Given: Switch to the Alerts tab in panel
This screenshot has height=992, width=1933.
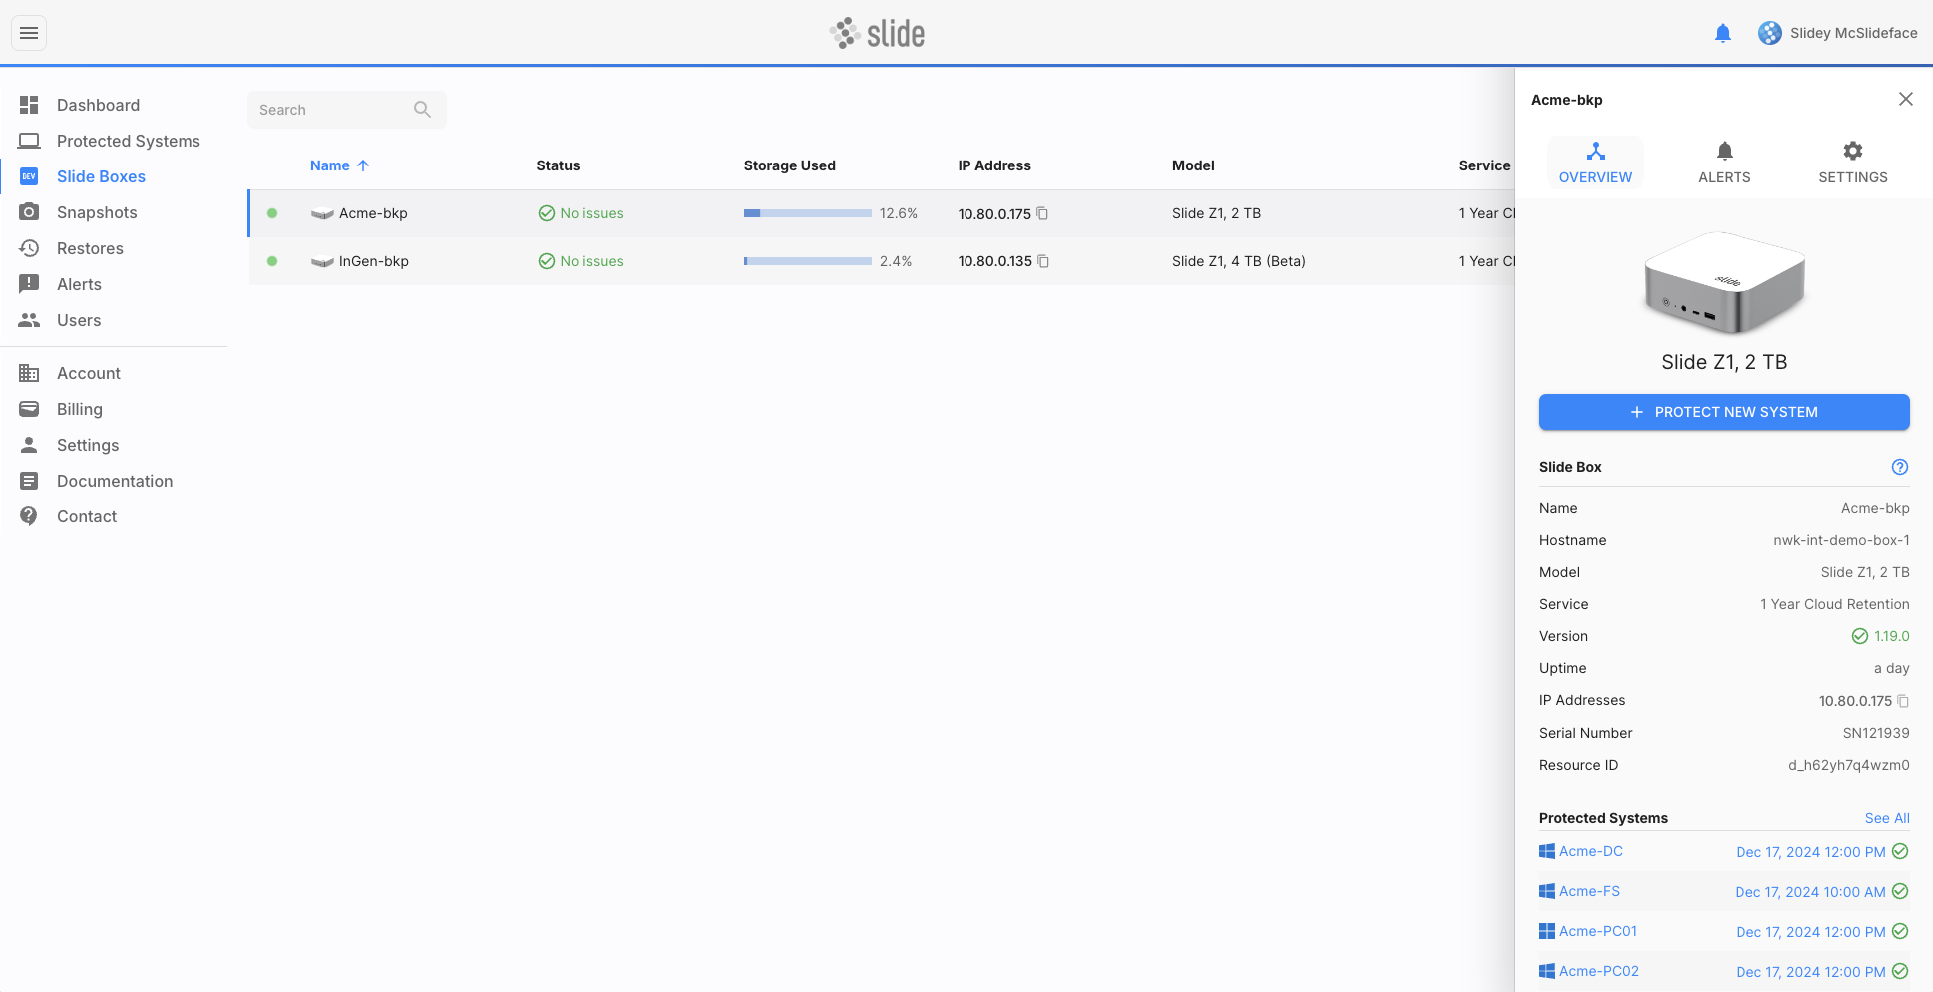Looking at the screenshot, I should pos(1724,163).
